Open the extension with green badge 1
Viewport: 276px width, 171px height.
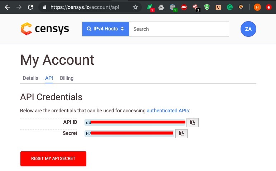click(x=173, y=8)
